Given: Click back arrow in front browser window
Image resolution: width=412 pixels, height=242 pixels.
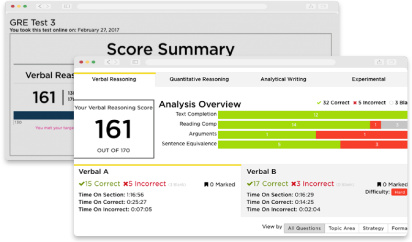Looking at the screenshot, I should [x=109, y=62].
